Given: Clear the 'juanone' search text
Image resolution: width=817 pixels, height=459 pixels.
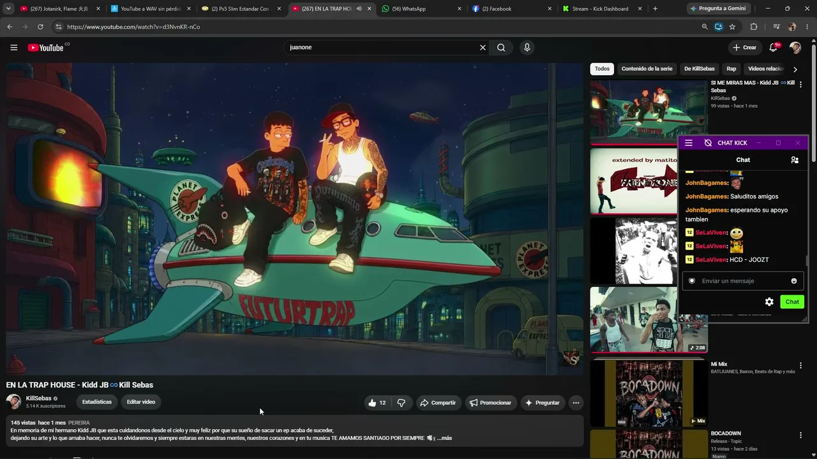Looking at the screenshot, I should [x=483, y=47].
